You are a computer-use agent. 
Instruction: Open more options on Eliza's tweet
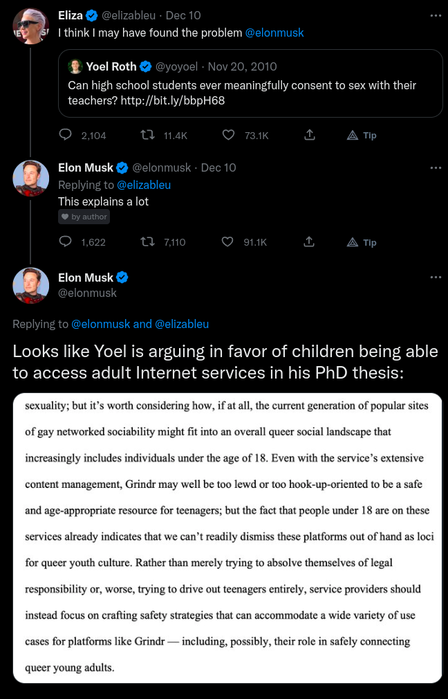pos(435,15)
